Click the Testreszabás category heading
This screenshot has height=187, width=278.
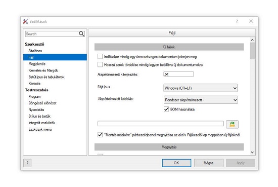pos(36,90)
